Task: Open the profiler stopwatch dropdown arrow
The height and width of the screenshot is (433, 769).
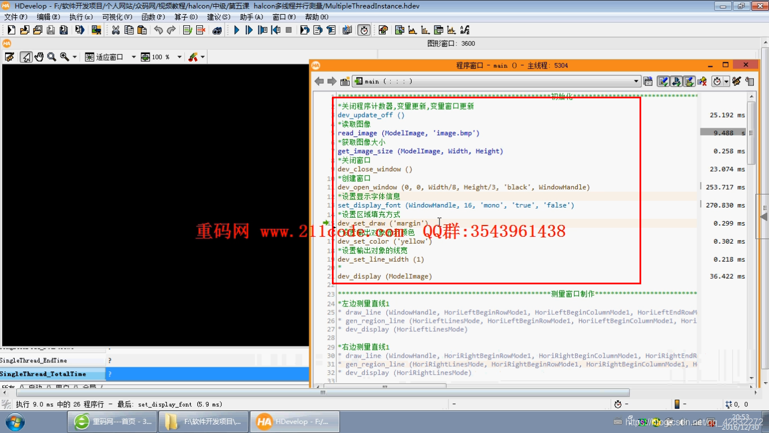Action: tap(726, 81)
